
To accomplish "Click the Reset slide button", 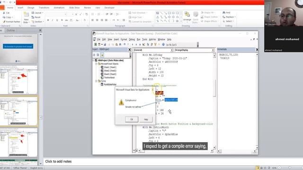I will (x=36, y=17).
